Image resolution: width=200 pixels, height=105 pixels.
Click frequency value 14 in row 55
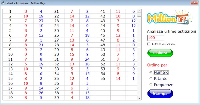click(118, 79)
